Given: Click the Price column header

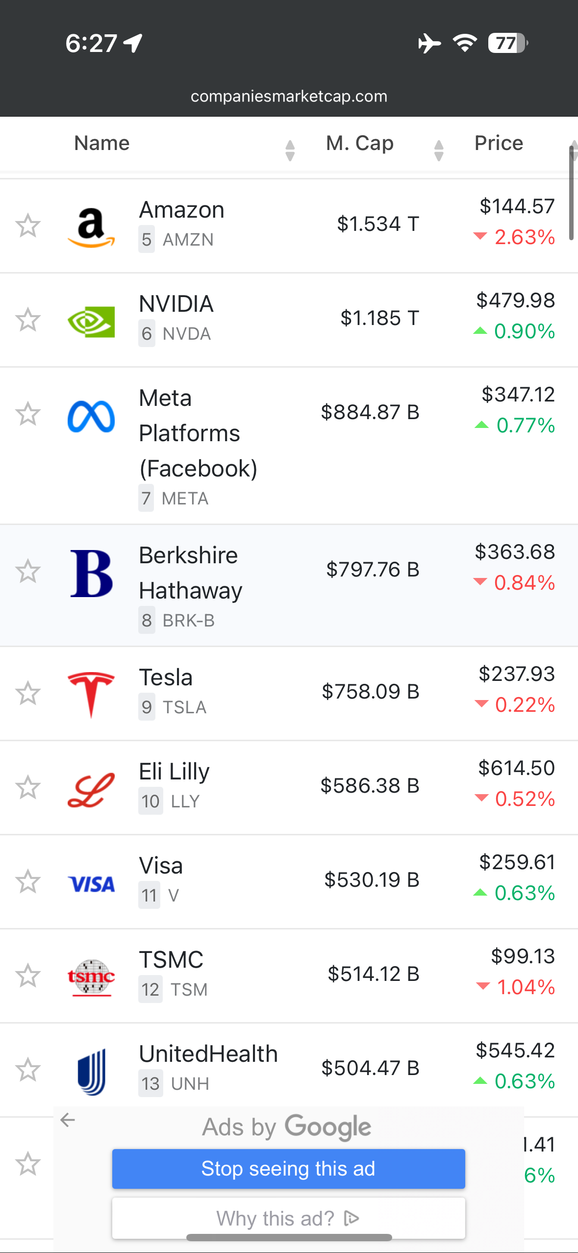Looking at the screenshot, I should 499,143.
